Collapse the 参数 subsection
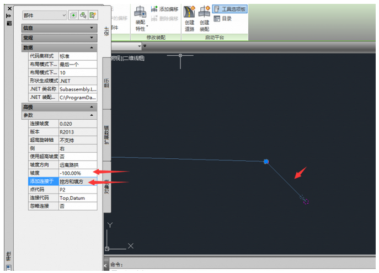 coord(59,115)
